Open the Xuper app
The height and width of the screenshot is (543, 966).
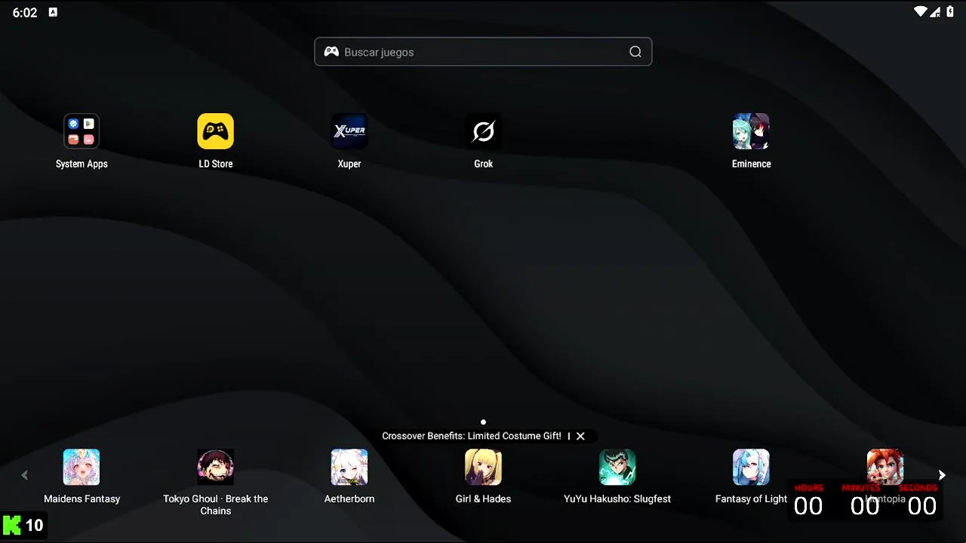[349, 131]
